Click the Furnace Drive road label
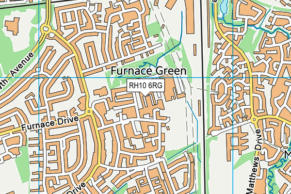Image resolution: width=291 pixels, height=194 pixels. coord(50,123)
